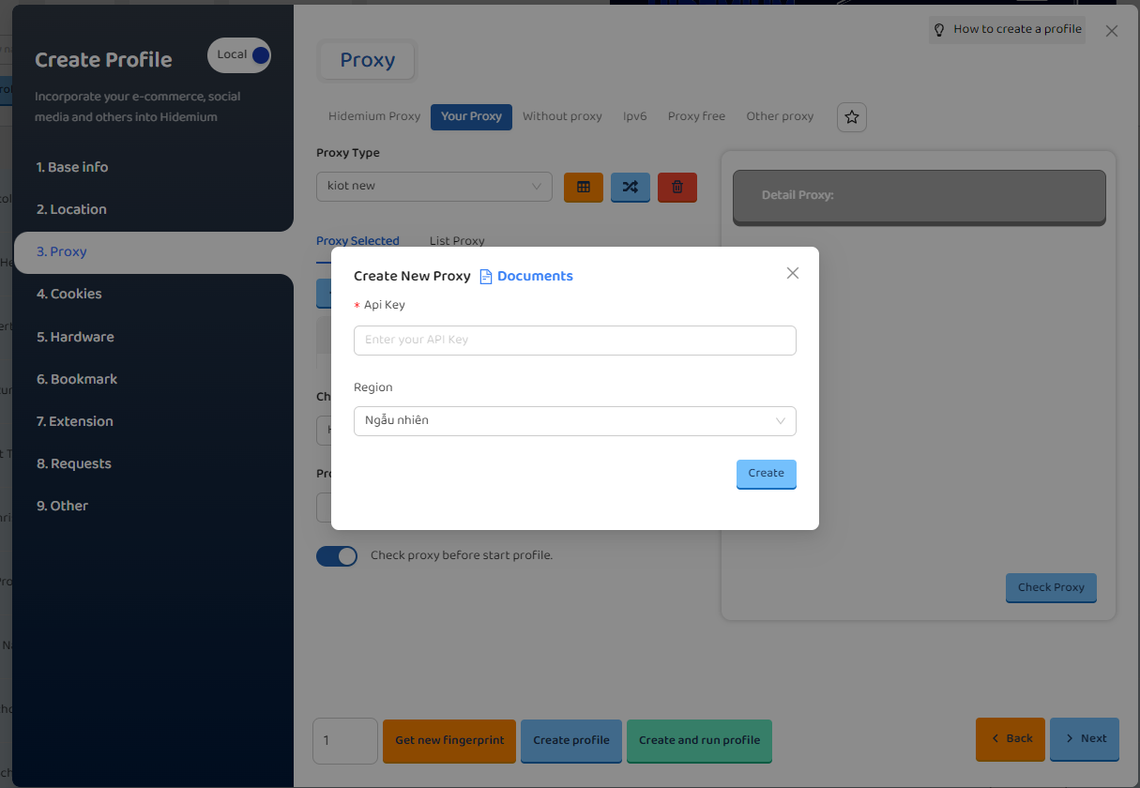The image size is (1140, 788).
Task: Open the Documents link
Action: coord(535,277)
